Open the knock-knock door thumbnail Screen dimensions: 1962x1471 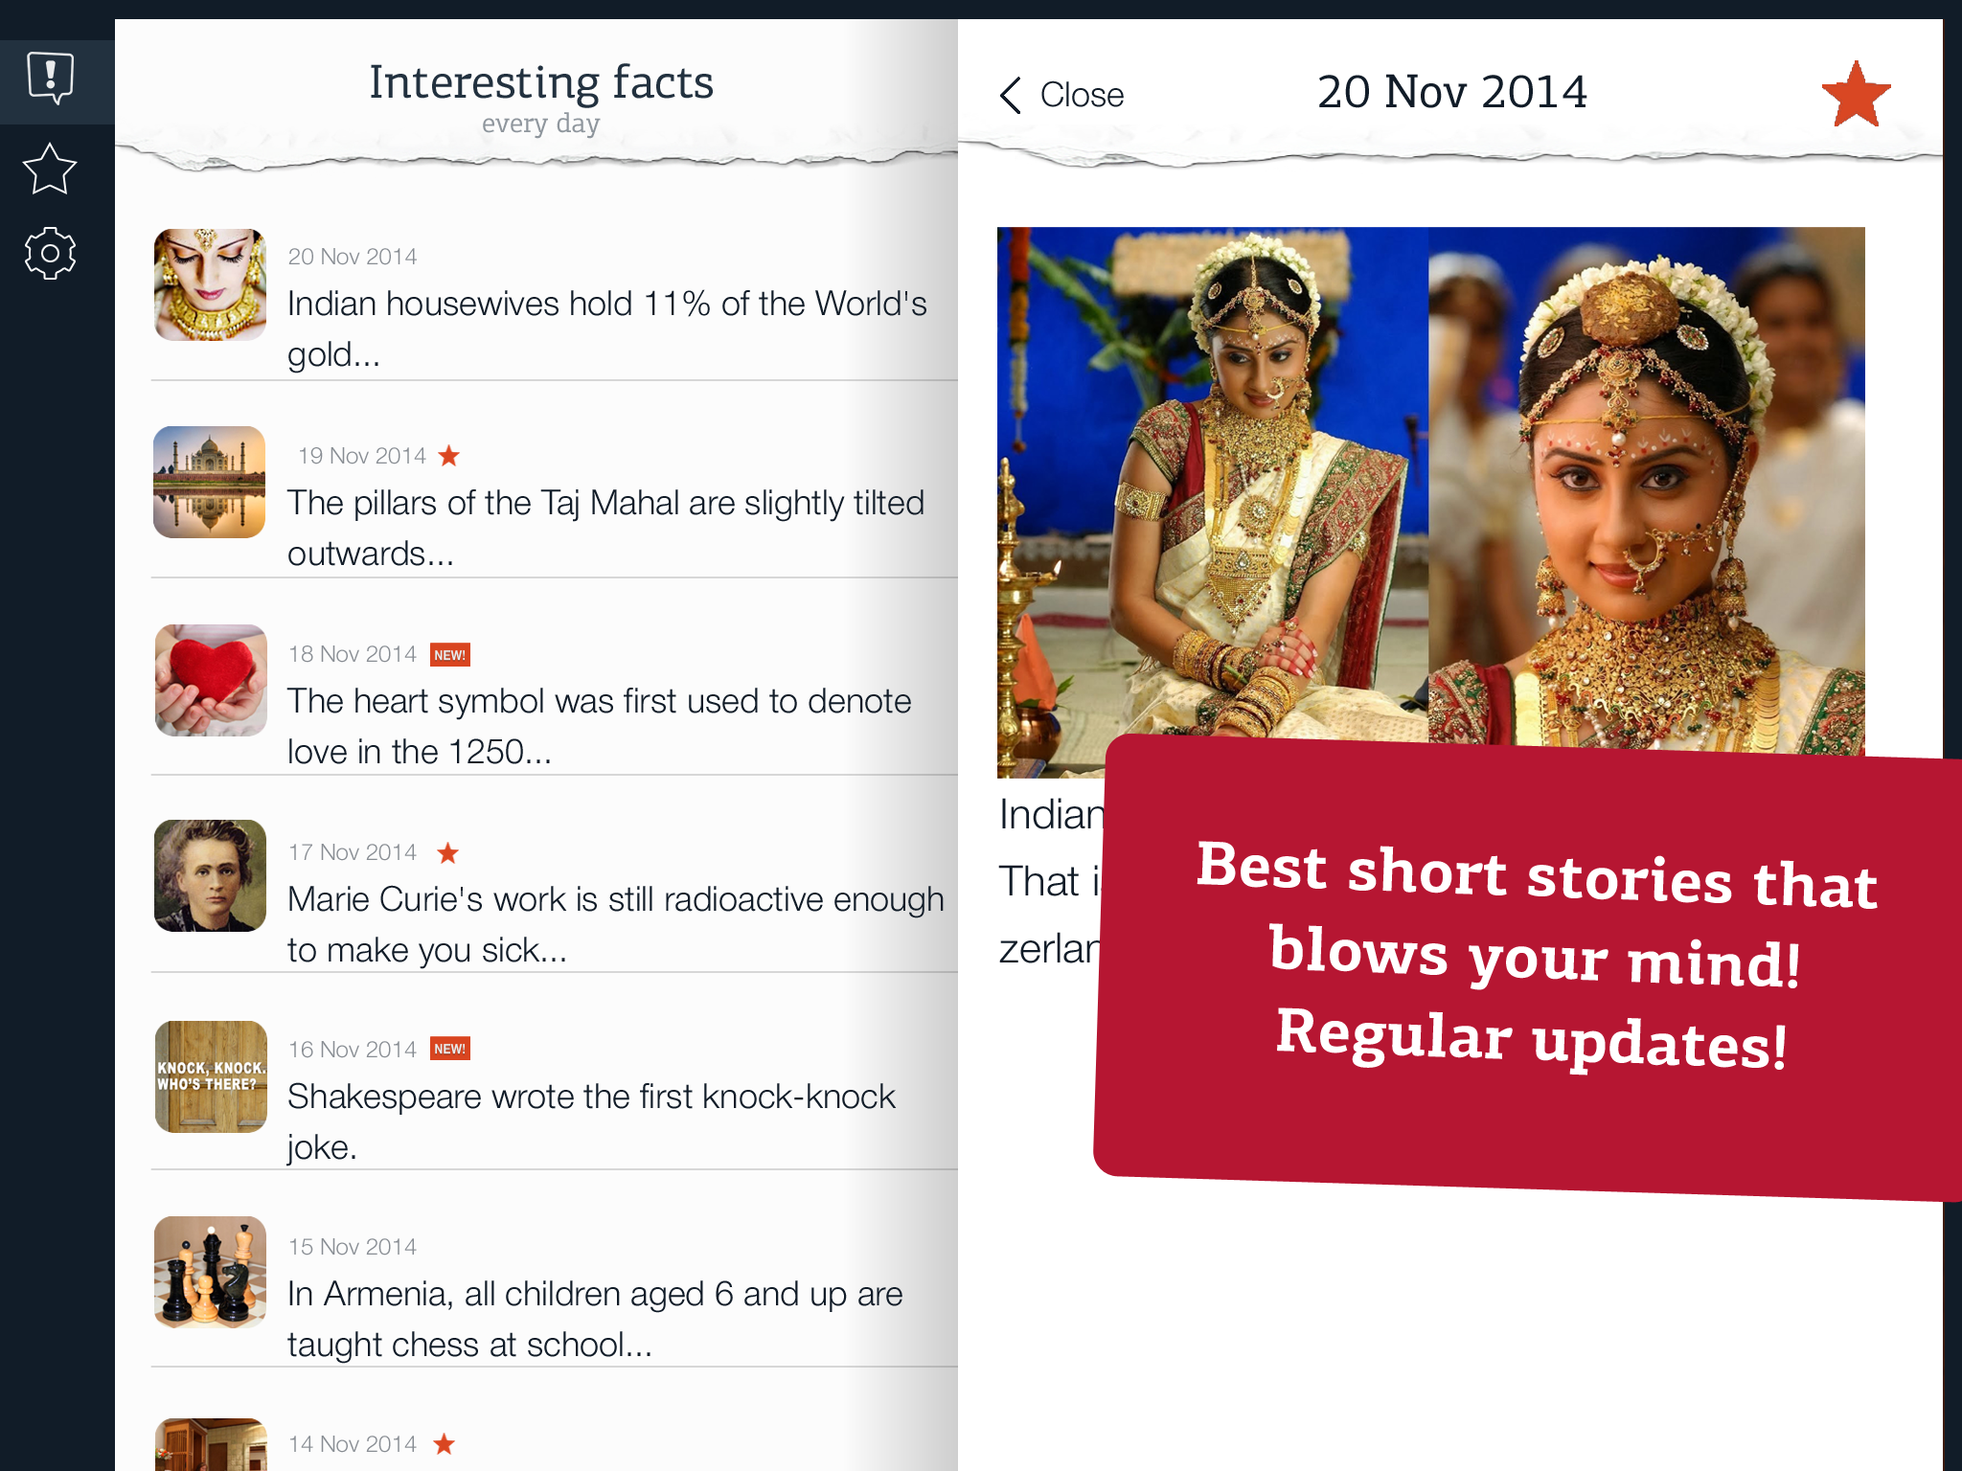(210, 1076)
